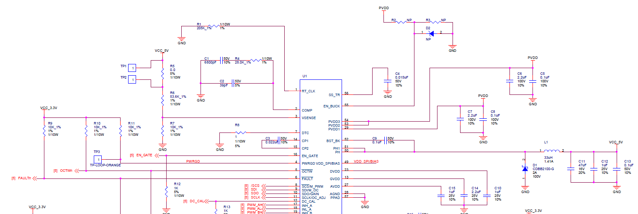Viewport: 638px width, 214px height.
Task: Click the SS_TR pin label
Action: (334, 95)
